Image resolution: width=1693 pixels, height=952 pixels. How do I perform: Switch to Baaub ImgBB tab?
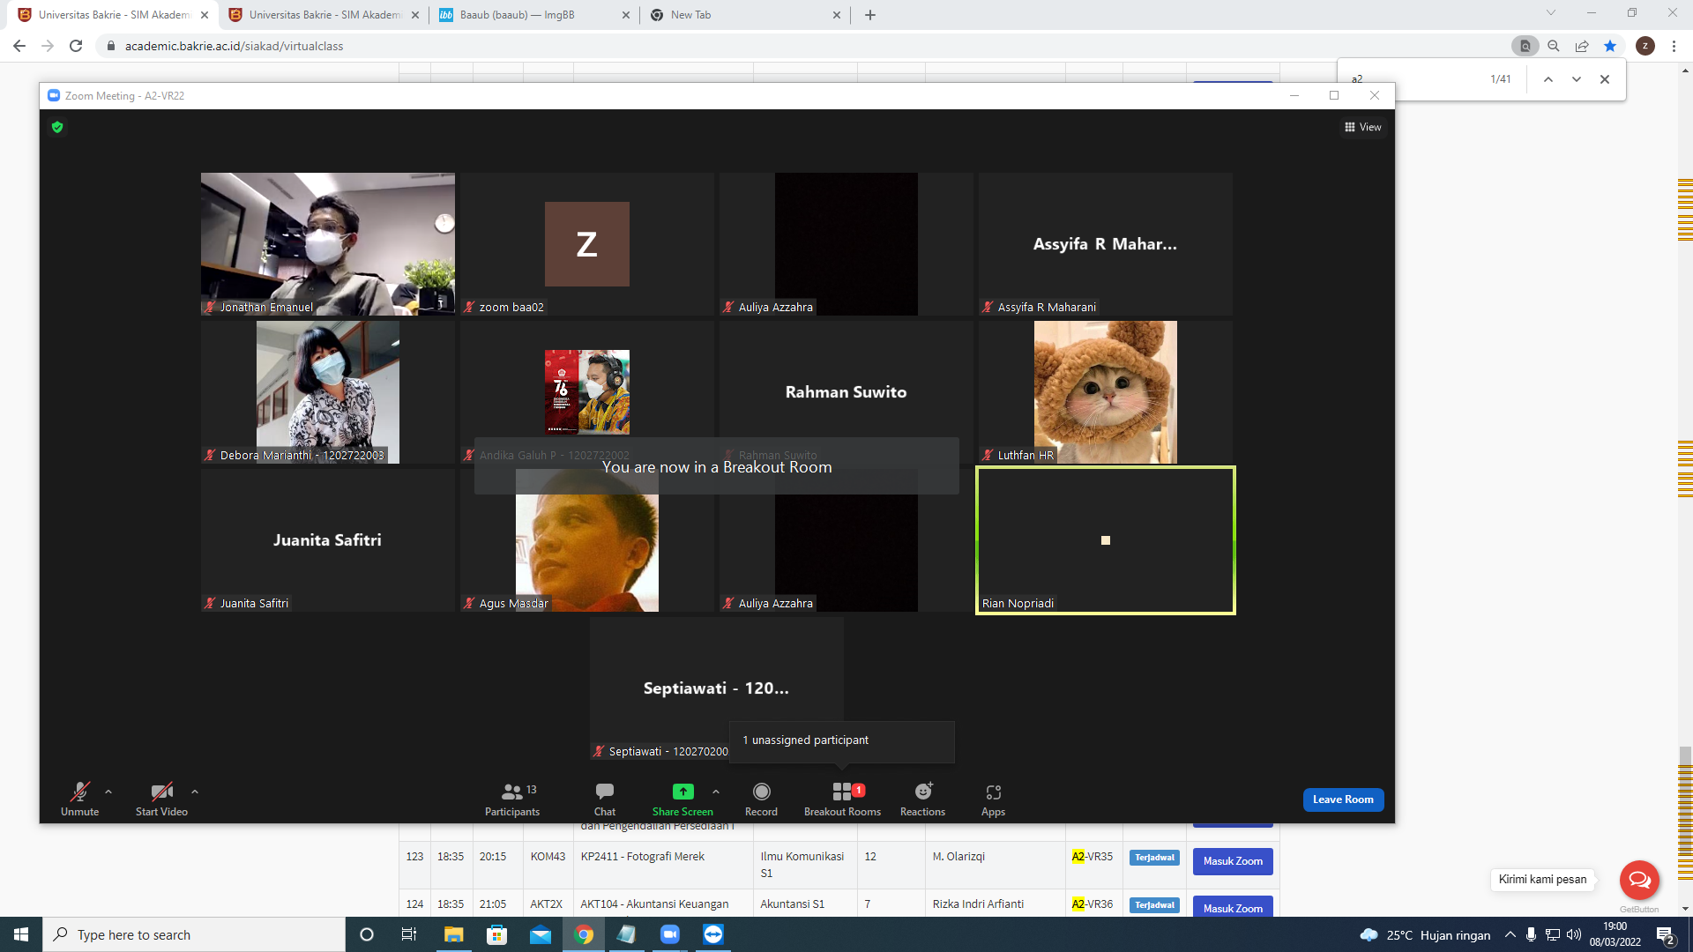tap(533, 15)
